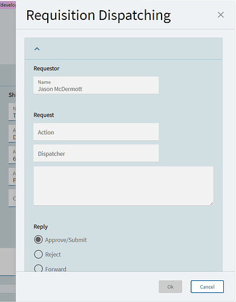Click the Reply section heading
Viewport: 236px width, 302px height.
pos(41,226)
